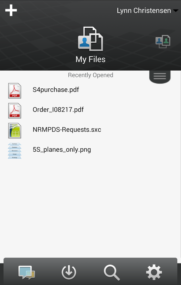Expand the hamburger pull-down handle
The width and height of the screenshot is (181, 285).
coord(160,76)
